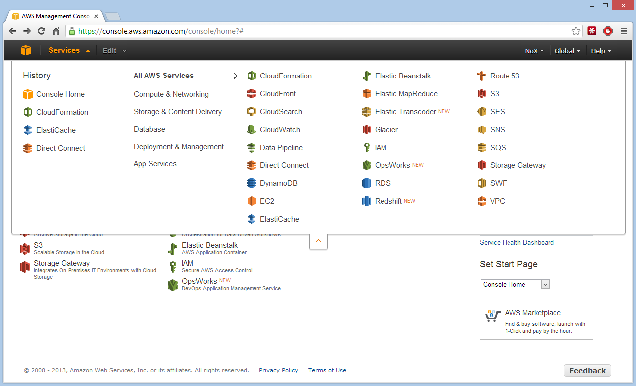Open the Edit dropdown in the navbar
This screenshot has width=636, height=386.
(x=115, y=51)
